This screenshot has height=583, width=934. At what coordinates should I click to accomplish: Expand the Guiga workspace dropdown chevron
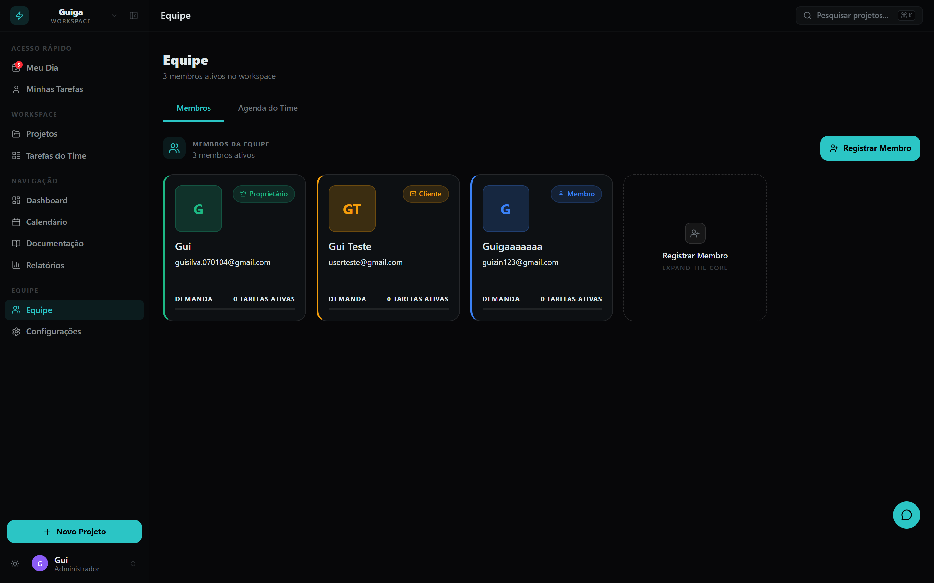click(114, 16)
